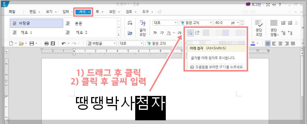Open the undo history dropdown arrow
This screenshot has height=124, width=307.
(x=68, y=43)
